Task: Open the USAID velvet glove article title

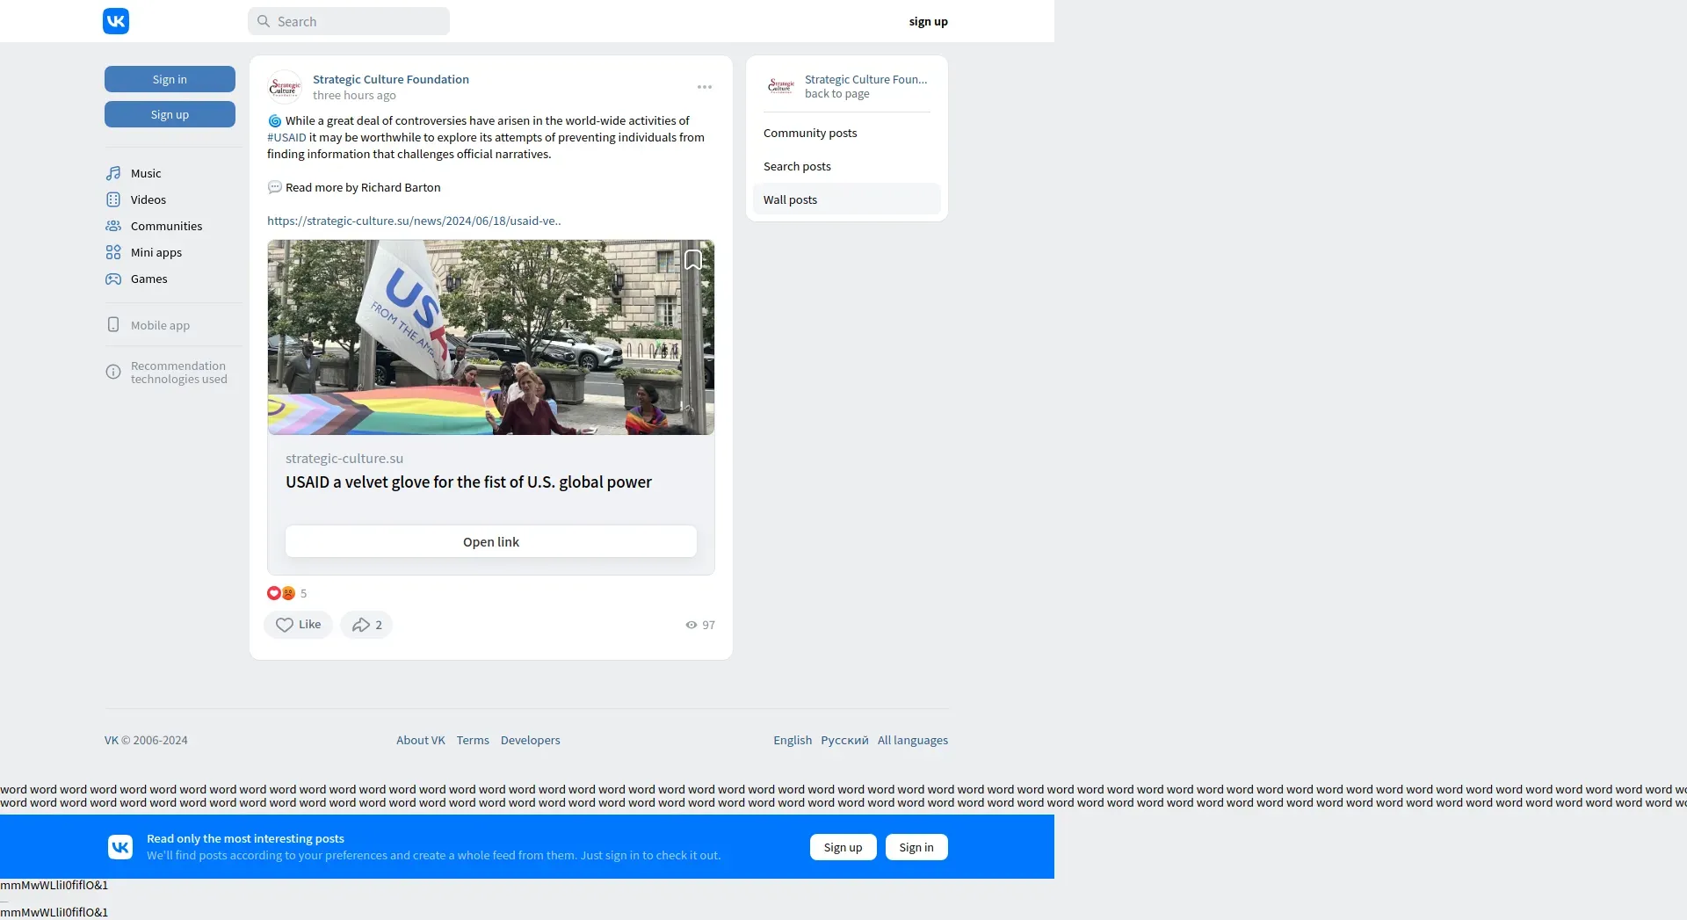Action: point(468,482)
